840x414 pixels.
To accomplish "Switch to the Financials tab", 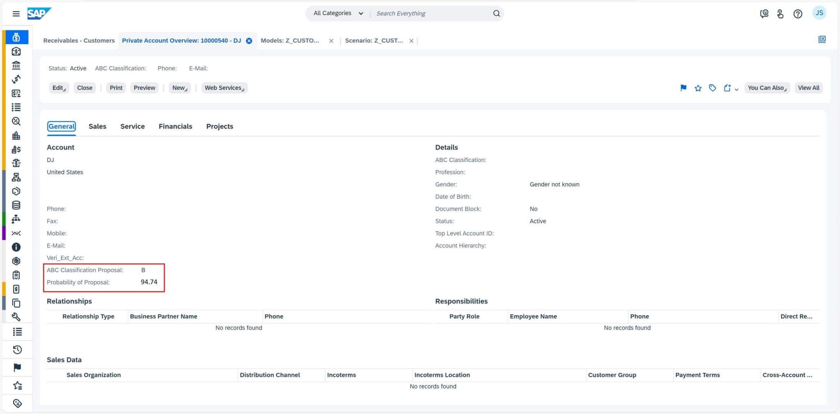I will tap(176, 126).
